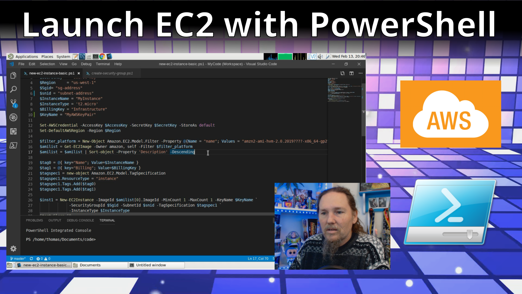Click error count indicator in status bar
The height and width of the screenshot is (294, 522).
tap(39, 258)
